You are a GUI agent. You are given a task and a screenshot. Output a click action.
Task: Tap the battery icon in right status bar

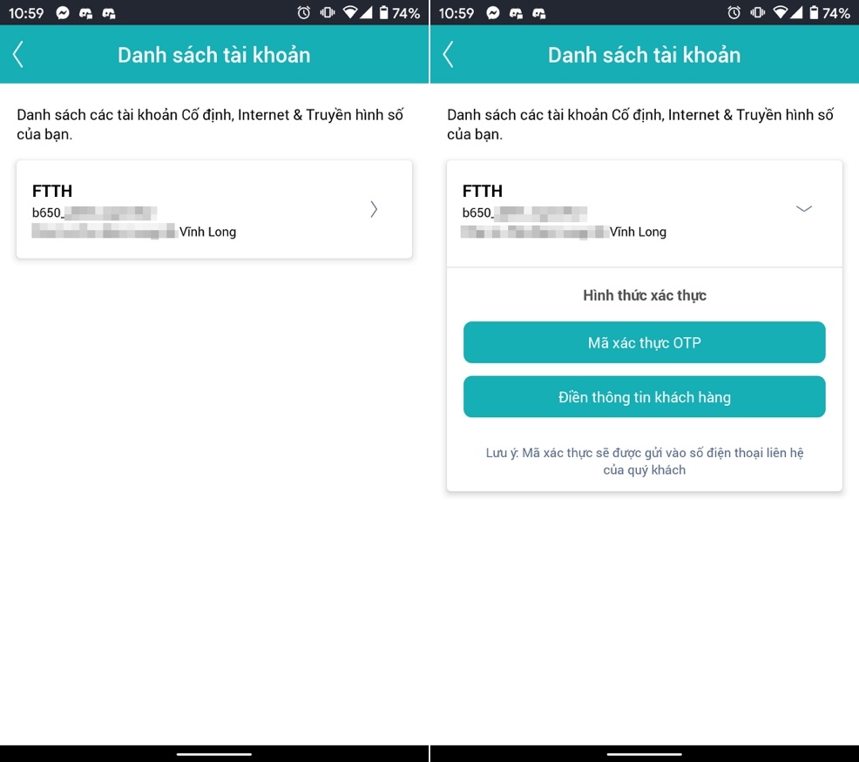[813, 13]
